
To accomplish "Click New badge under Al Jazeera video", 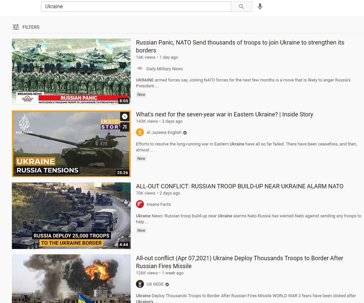I will coord(141,159).
